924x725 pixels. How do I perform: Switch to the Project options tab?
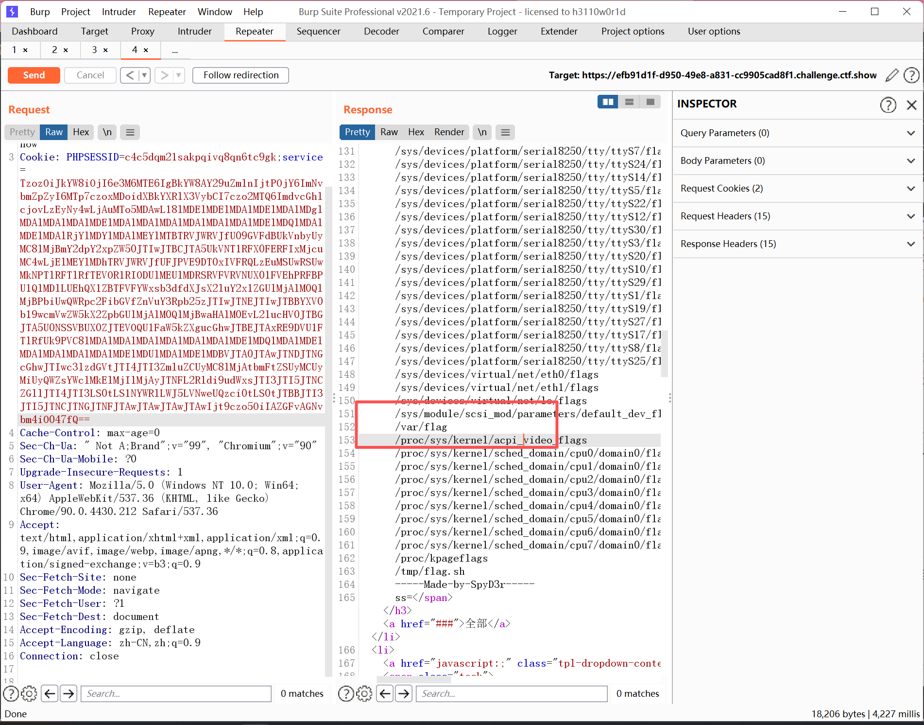(x=633, y=32)
